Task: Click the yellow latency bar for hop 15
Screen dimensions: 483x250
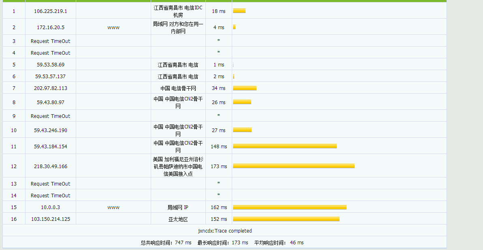Action: [290, 207]
